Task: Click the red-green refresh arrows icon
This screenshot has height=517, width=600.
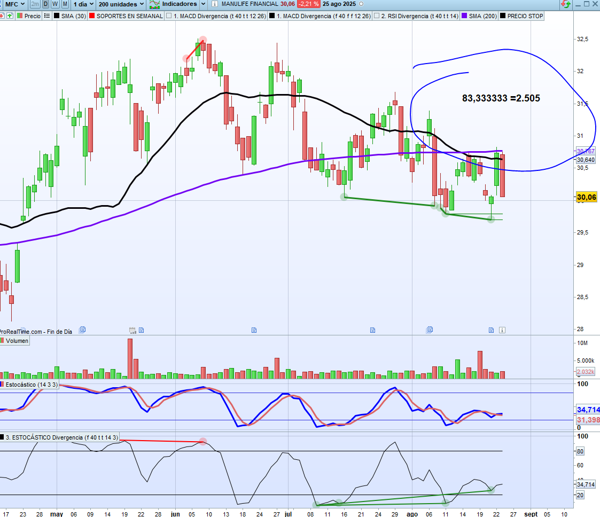Action: point(566,4)
